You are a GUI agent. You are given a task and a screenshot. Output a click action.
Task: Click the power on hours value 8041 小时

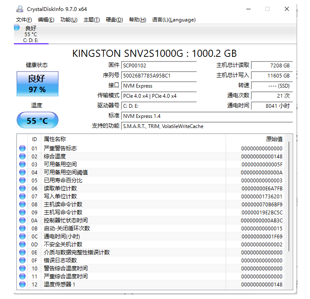[x=272, y=106]
